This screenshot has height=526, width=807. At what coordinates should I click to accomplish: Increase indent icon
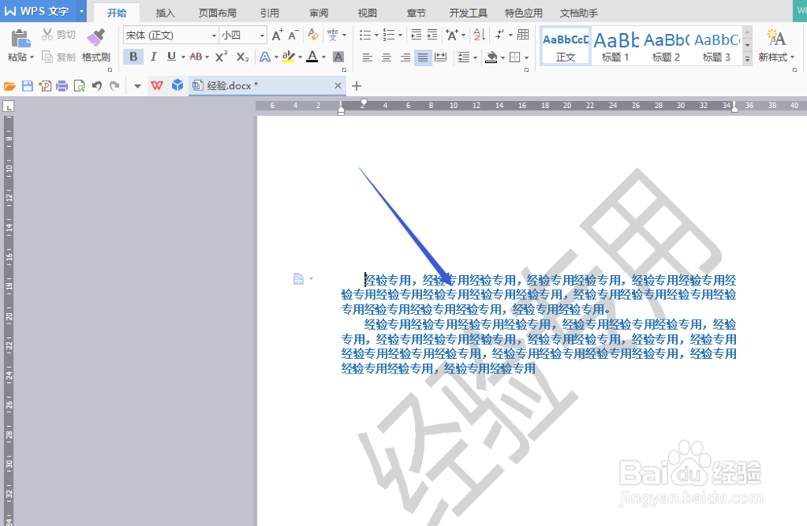pyautogui.click(x=433, y=35)
